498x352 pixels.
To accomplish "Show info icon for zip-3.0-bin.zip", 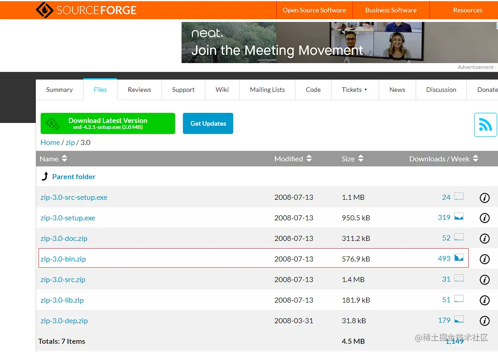I will pos(484,259).
